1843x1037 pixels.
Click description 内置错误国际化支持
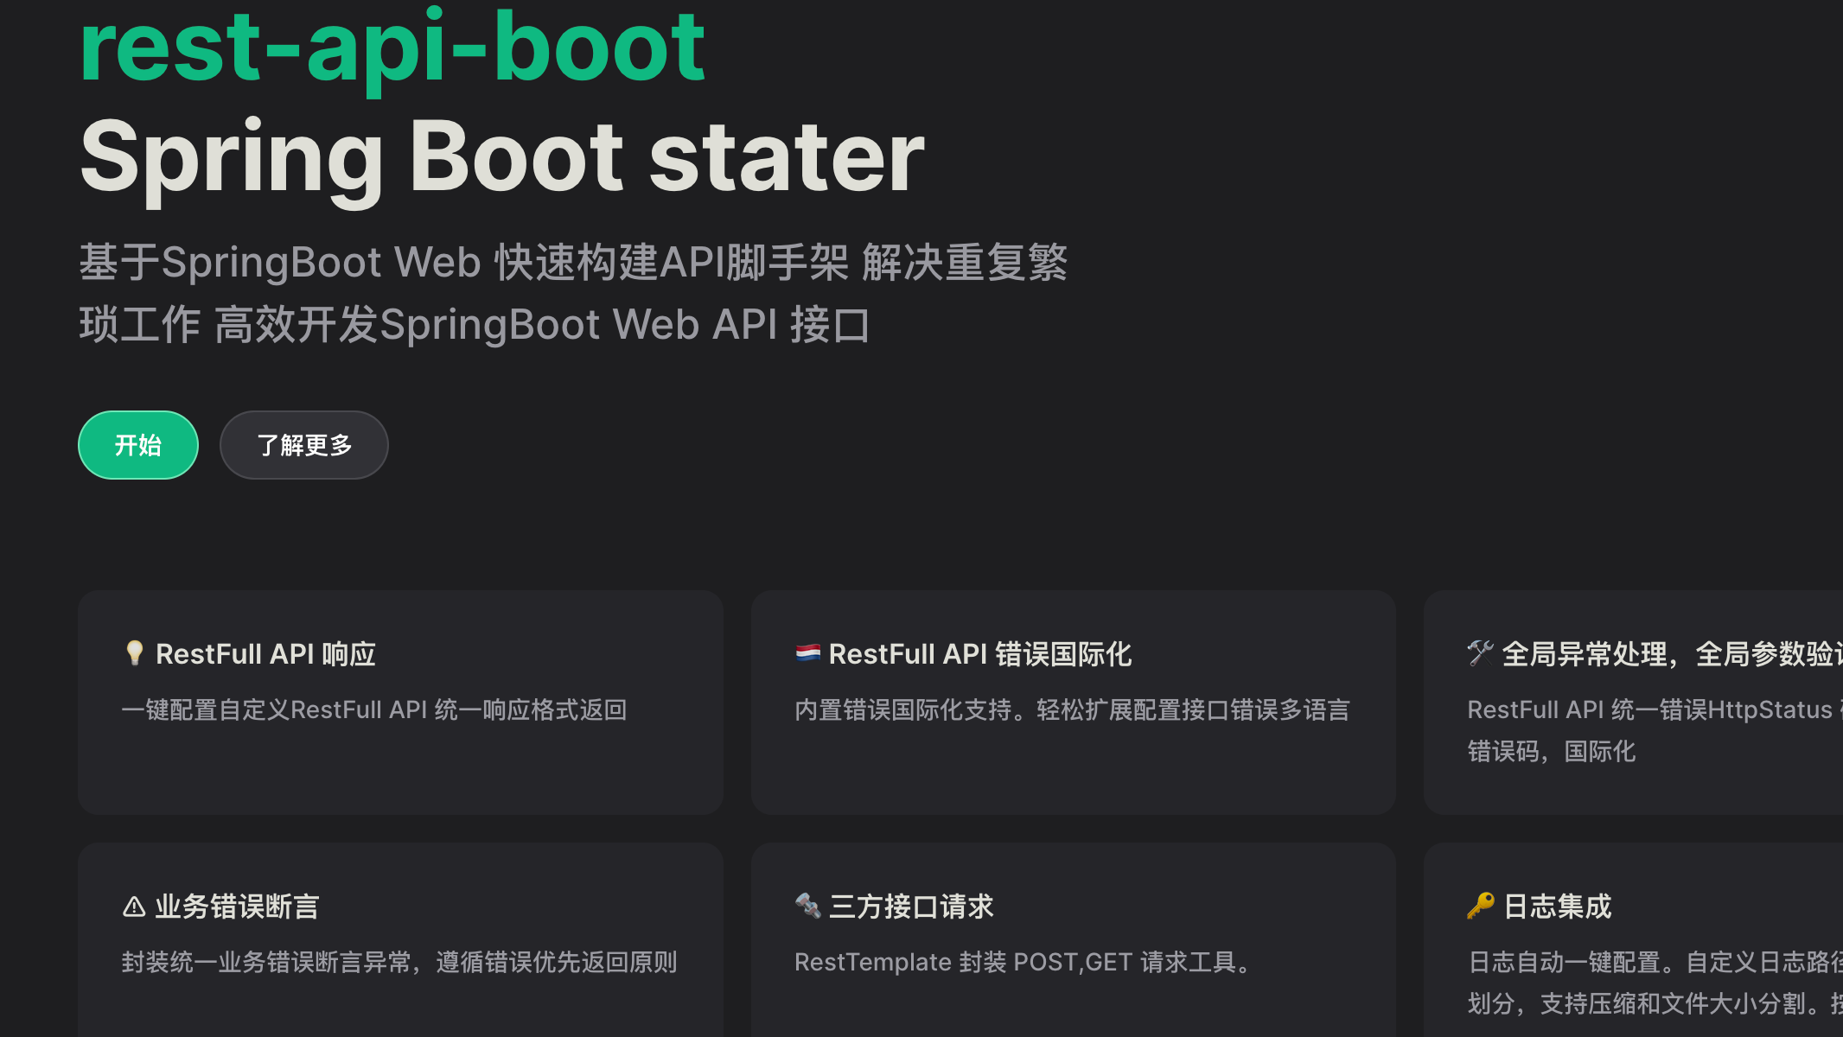point(1072,710)
